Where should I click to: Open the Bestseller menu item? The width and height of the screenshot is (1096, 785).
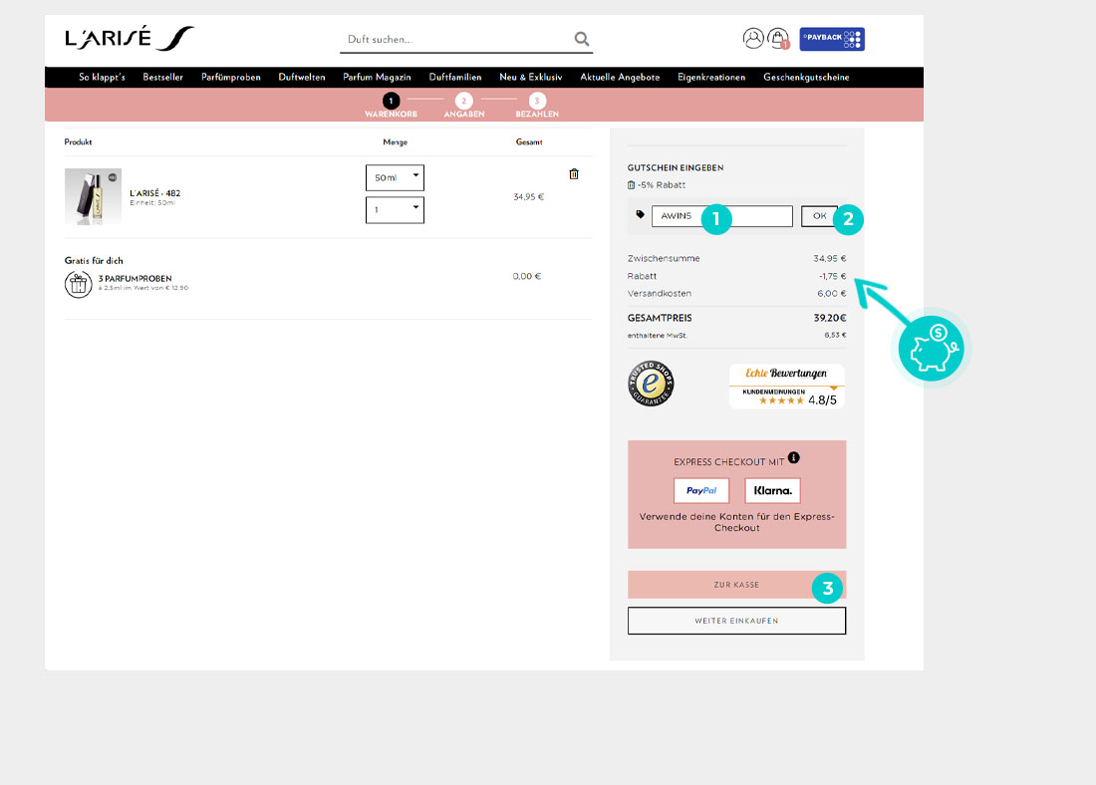tap(162, 77)
